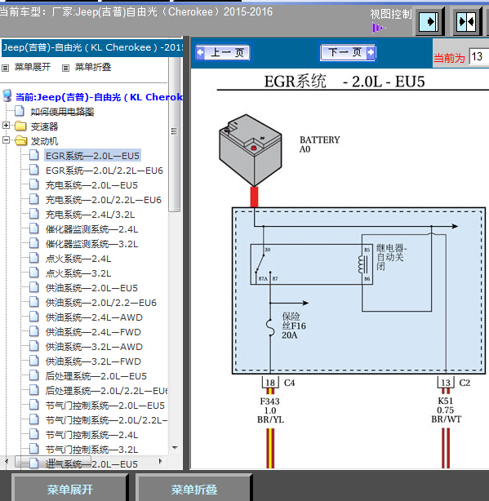The height and width of the screenshot is (501, 489).
Task: Click the Jeep(吉普)-自由光 panel header
Action: tap(92, 48)
